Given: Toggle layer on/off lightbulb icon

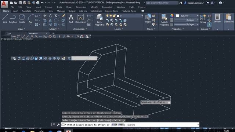Looking at the screenshot, I should pos(107,16).
